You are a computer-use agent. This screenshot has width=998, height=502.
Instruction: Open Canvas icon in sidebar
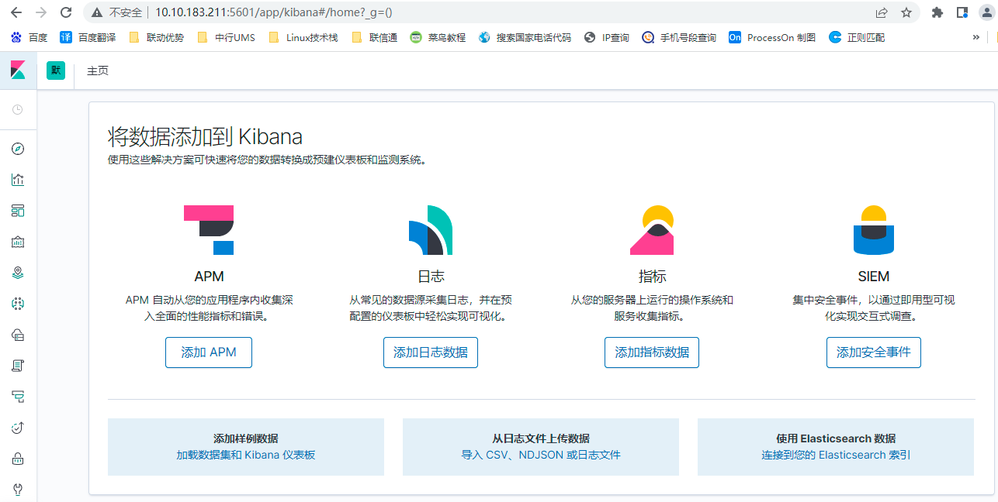click(18, 242)
